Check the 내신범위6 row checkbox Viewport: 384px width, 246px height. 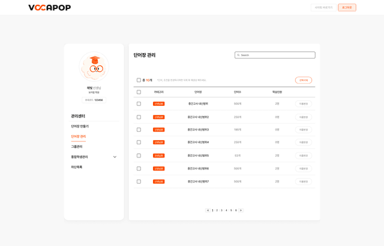pos(139,169)
